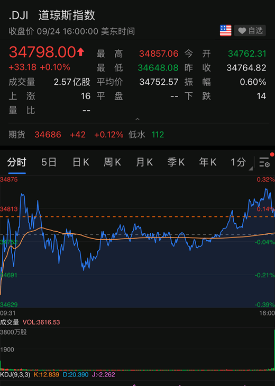The height and width of the screenshot is (386, 275).
Task: Switch to the 5日 tab
Action: [x=49, y=162]
